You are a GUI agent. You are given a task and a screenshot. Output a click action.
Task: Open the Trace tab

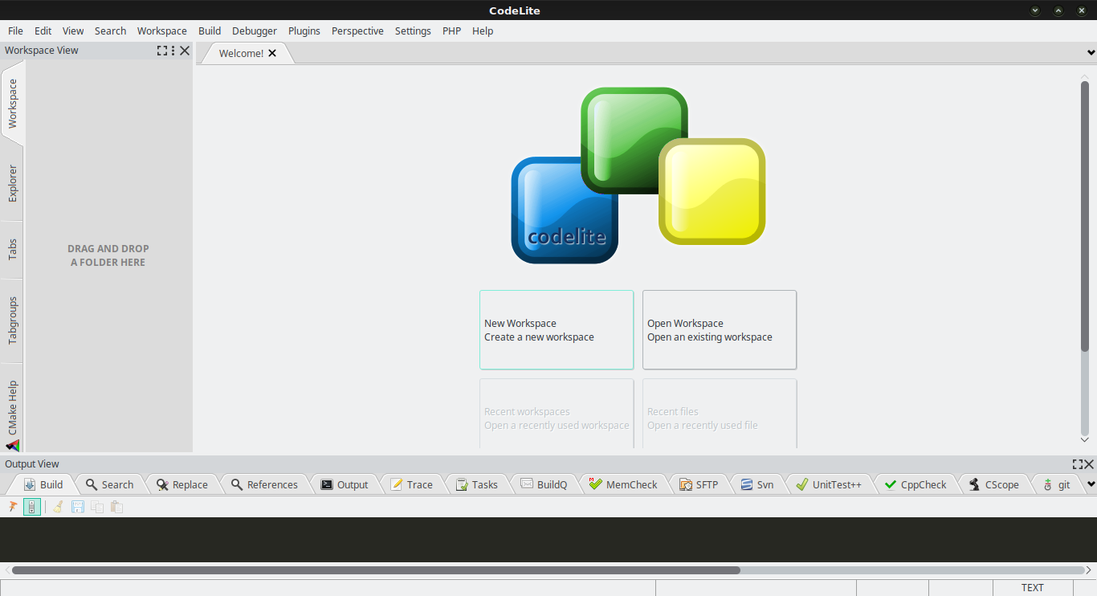(411, 484)
